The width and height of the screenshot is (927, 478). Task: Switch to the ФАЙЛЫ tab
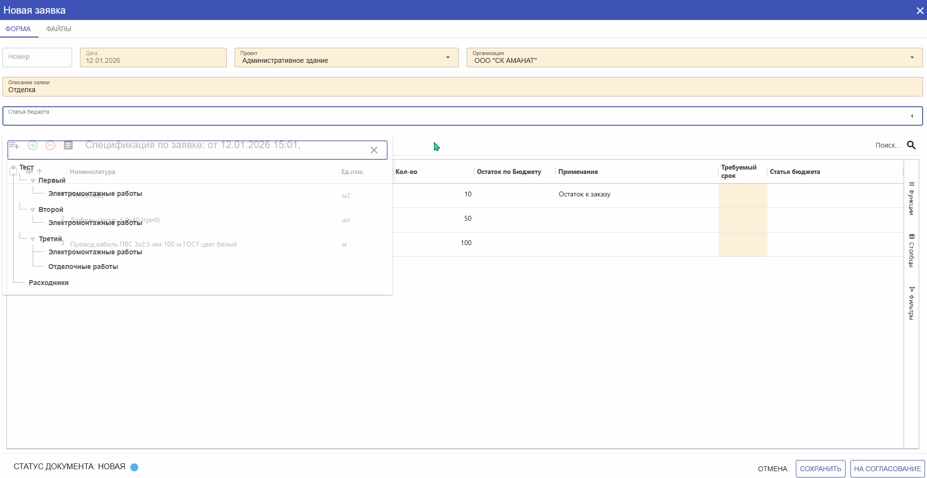point(59,29)
